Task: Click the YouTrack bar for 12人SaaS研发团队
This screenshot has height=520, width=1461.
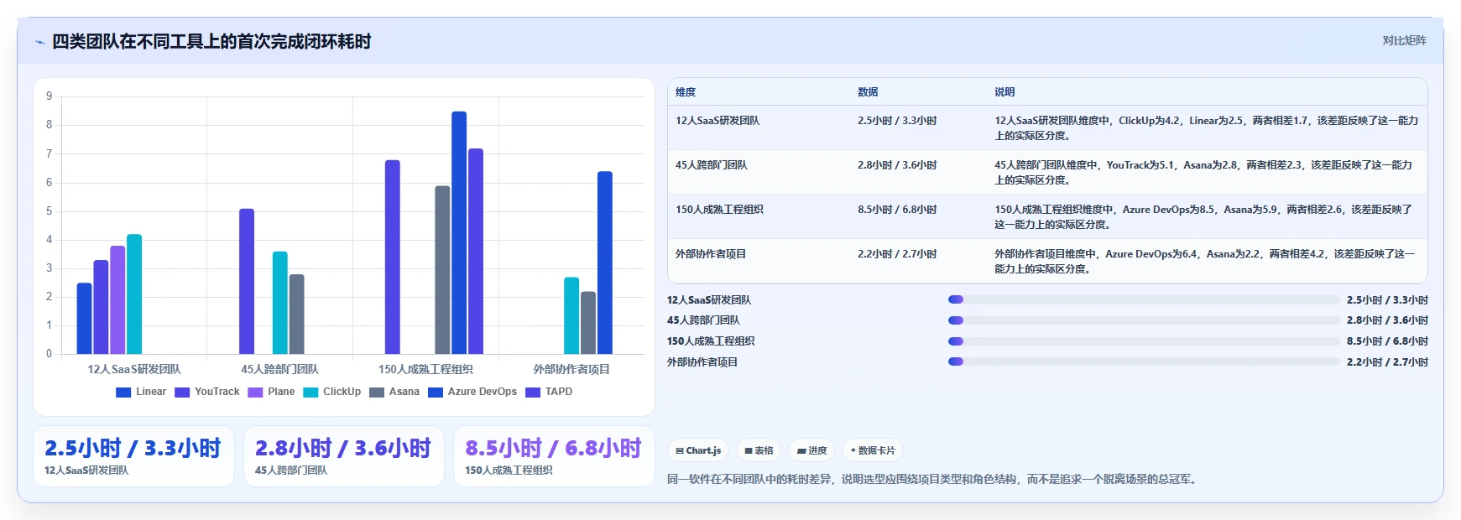Action: (x=101, y=307)
